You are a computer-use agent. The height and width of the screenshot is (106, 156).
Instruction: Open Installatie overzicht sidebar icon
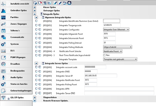tap(3, 4)
